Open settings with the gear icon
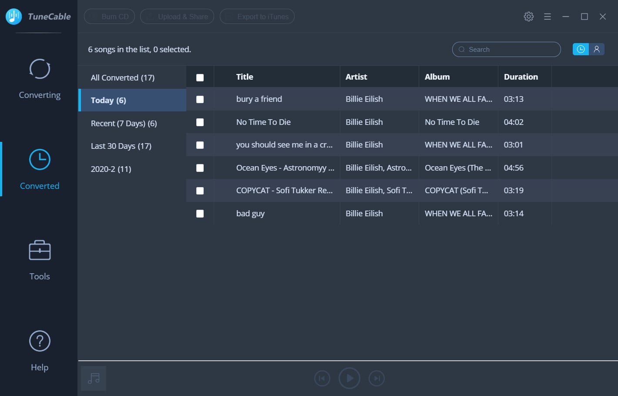Screen dimensions: 618x396 click(x=529, y=17)
